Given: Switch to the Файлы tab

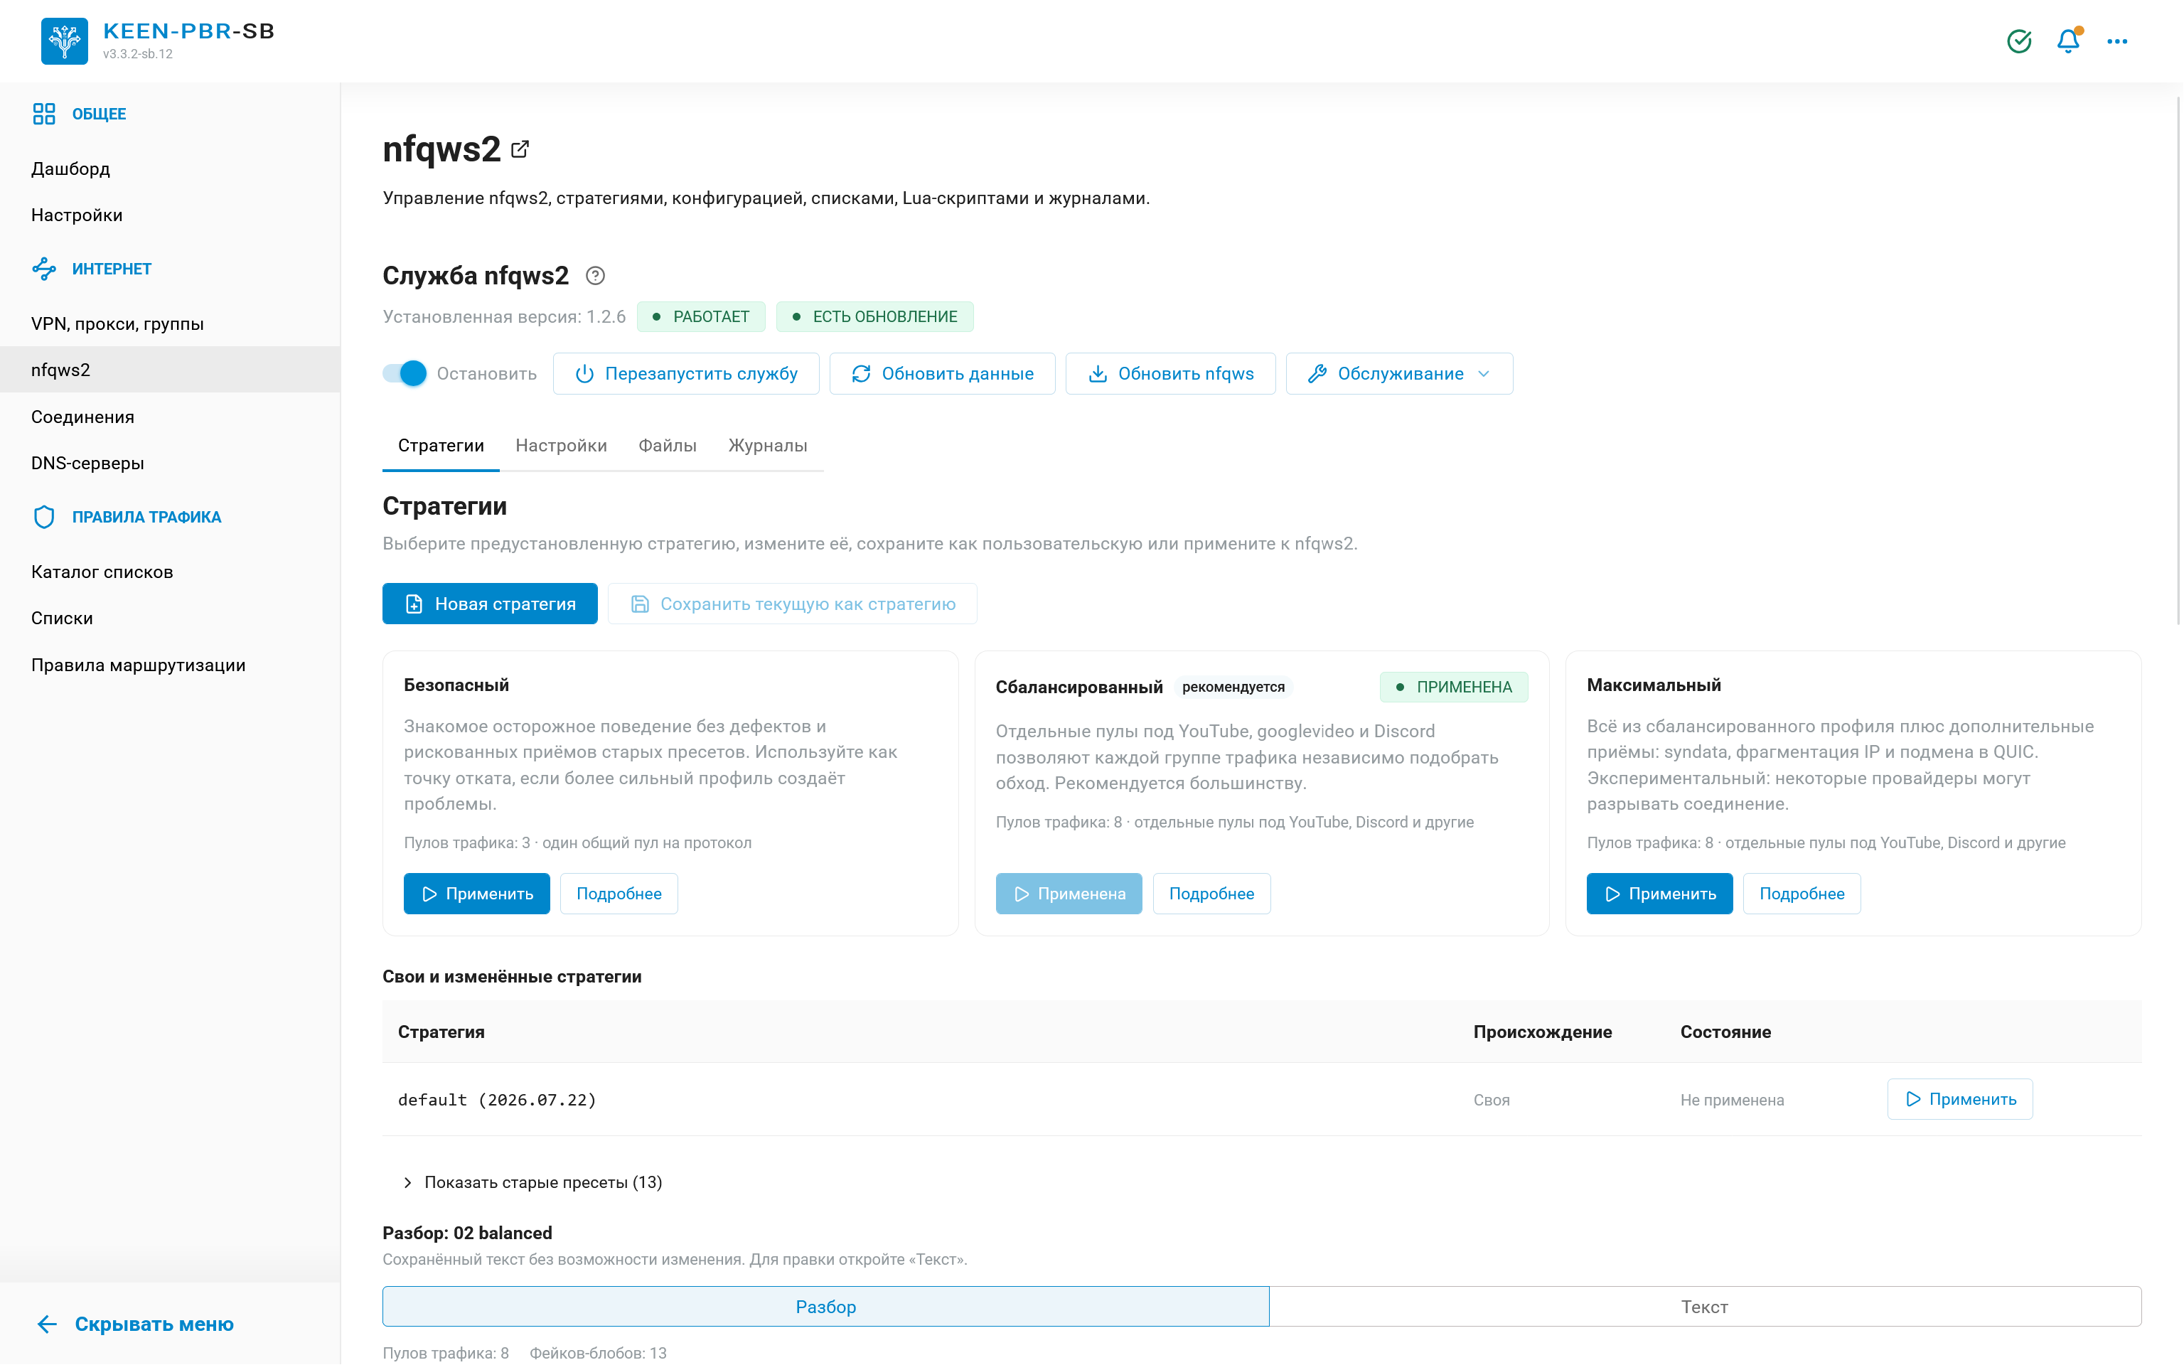Looking at the screenshot, I should pyautogui.click(x=667, y=446).
